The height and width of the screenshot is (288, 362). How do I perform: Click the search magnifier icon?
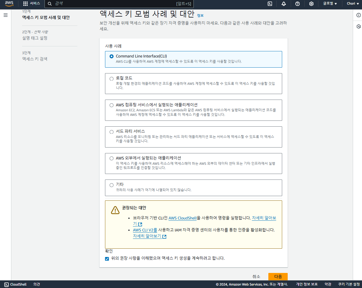pyautogui.click(x=50, y=4)
